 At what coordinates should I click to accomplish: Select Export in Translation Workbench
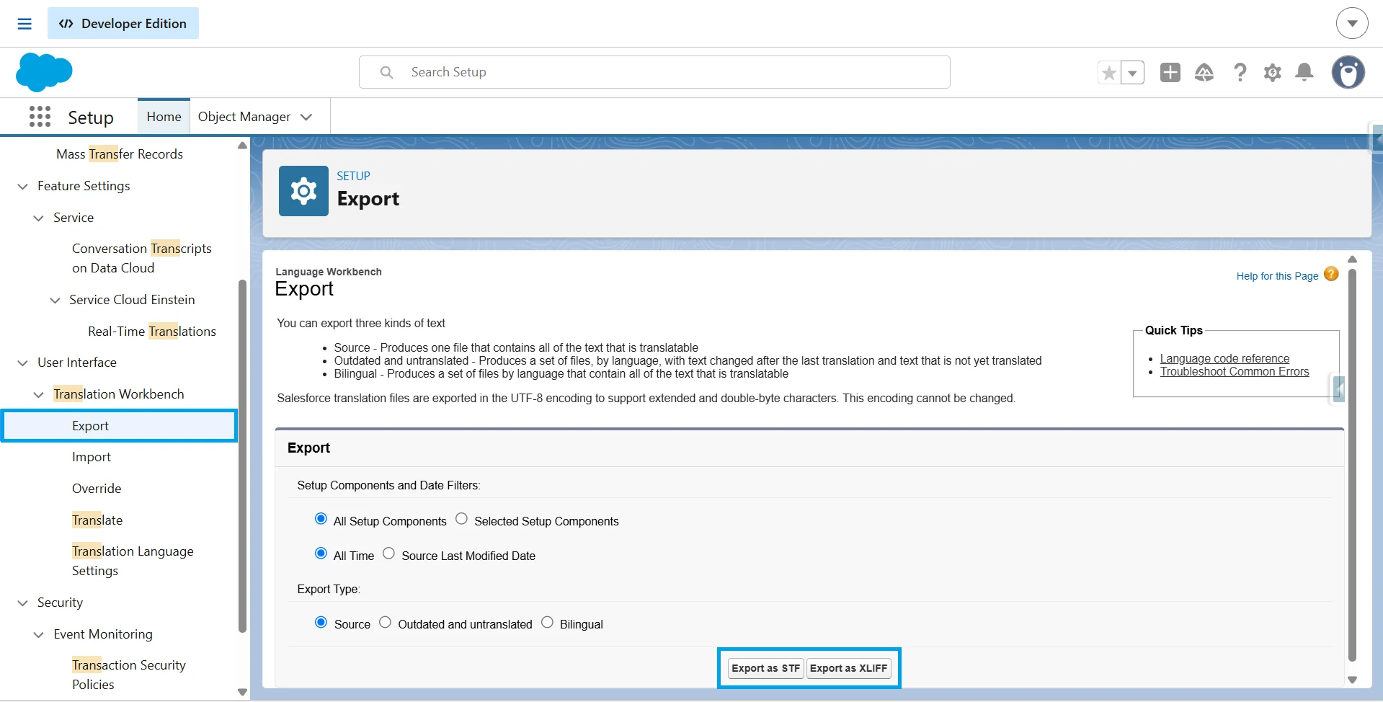pos(120,426)
